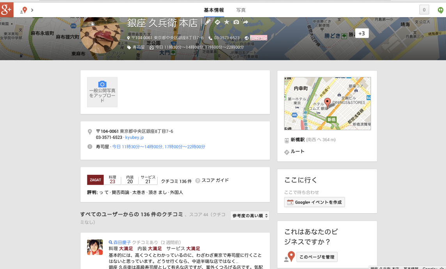Expand the breadcrumb chevron next to pin
Viewport: 446px width, 269px height.
32,10
